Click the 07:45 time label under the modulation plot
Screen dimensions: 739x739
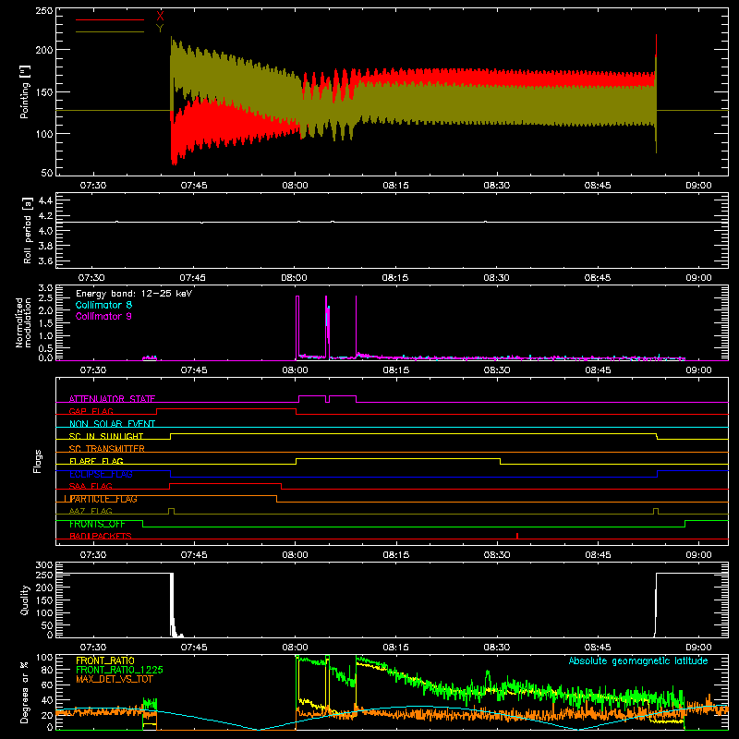[x=194, y=370]
